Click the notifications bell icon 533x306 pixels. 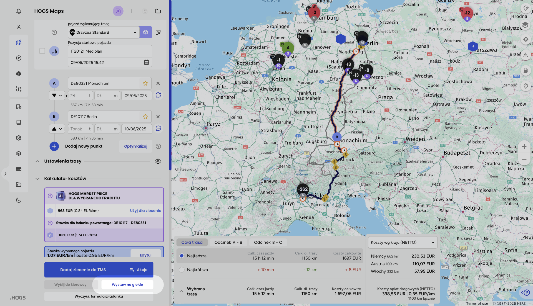pyautogui.click(x=19, y=11)
